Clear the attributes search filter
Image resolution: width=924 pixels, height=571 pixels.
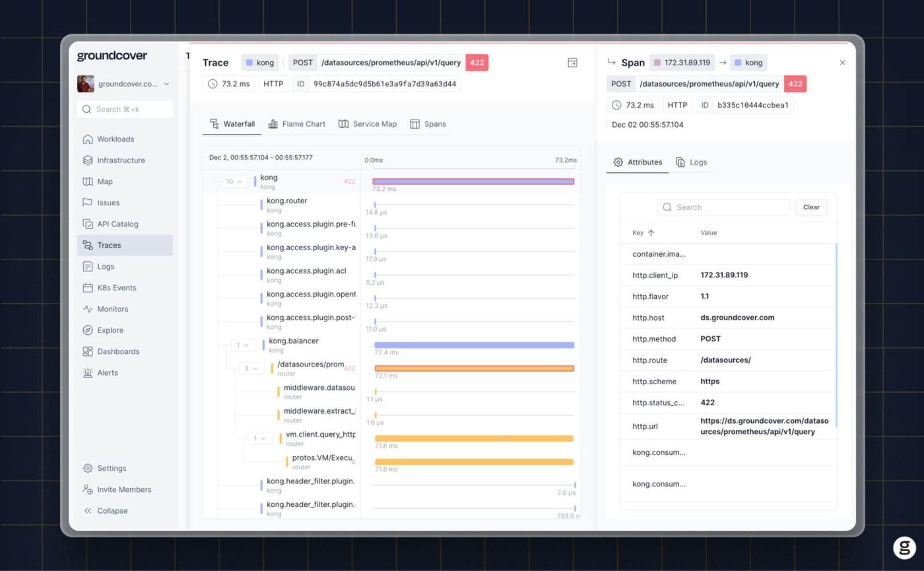point(811,207)
